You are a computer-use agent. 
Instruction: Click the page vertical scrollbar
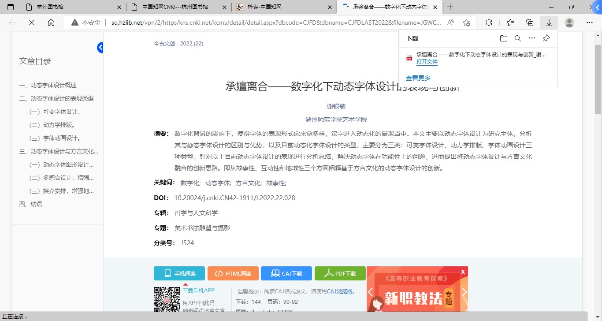[598, 79]
